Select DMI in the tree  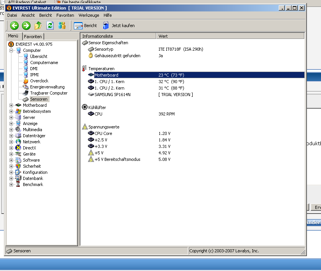(x=34, y=69)
